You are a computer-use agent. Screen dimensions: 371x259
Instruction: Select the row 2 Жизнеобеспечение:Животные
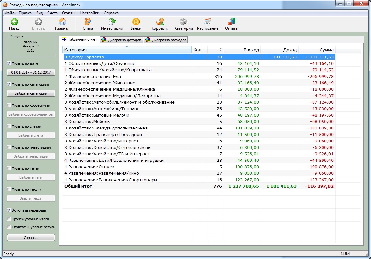tap(199, 83)
